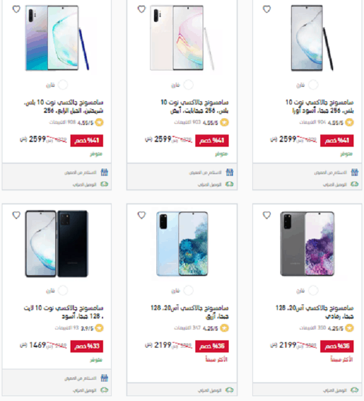Click store pickup icon under Note 10 Lite
The width and height of the screenshot is (364, 401).
pyautogui.click(x=104, y=378)
